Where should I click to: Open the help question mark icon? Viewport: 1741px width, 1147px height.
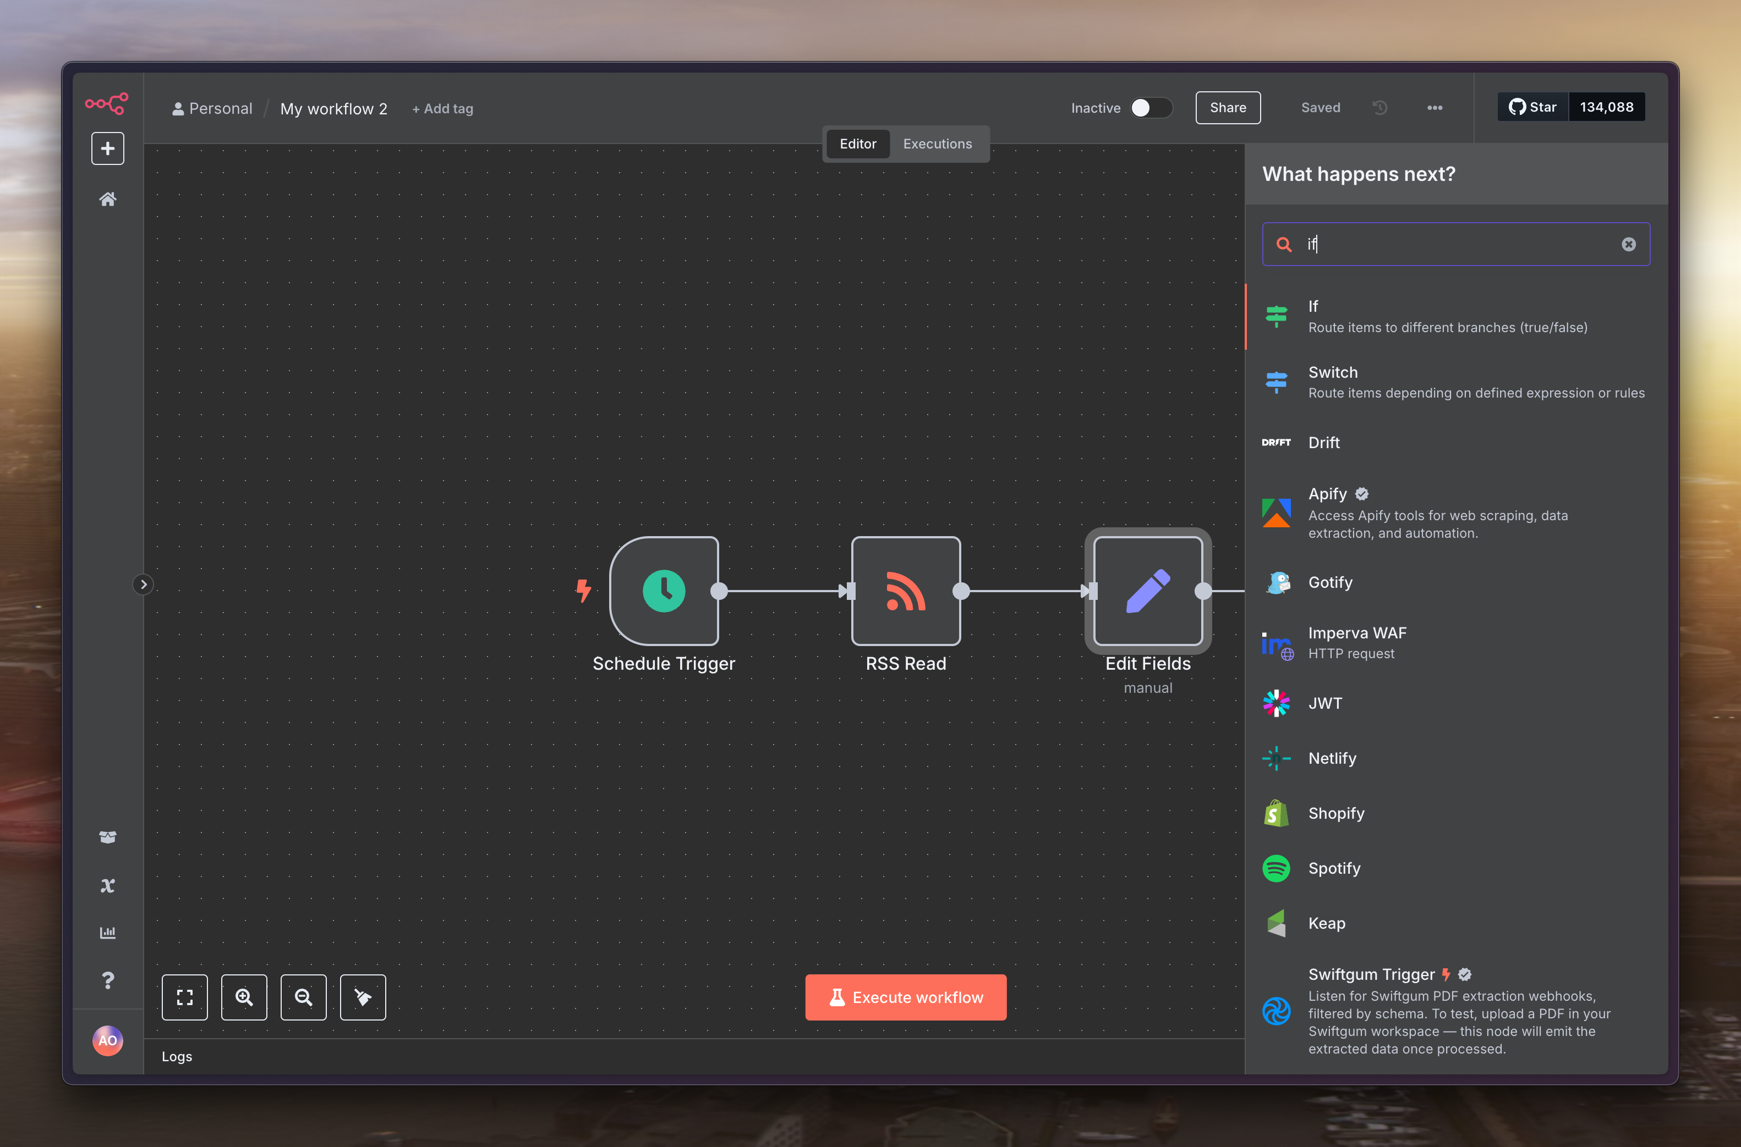point(108,979)
